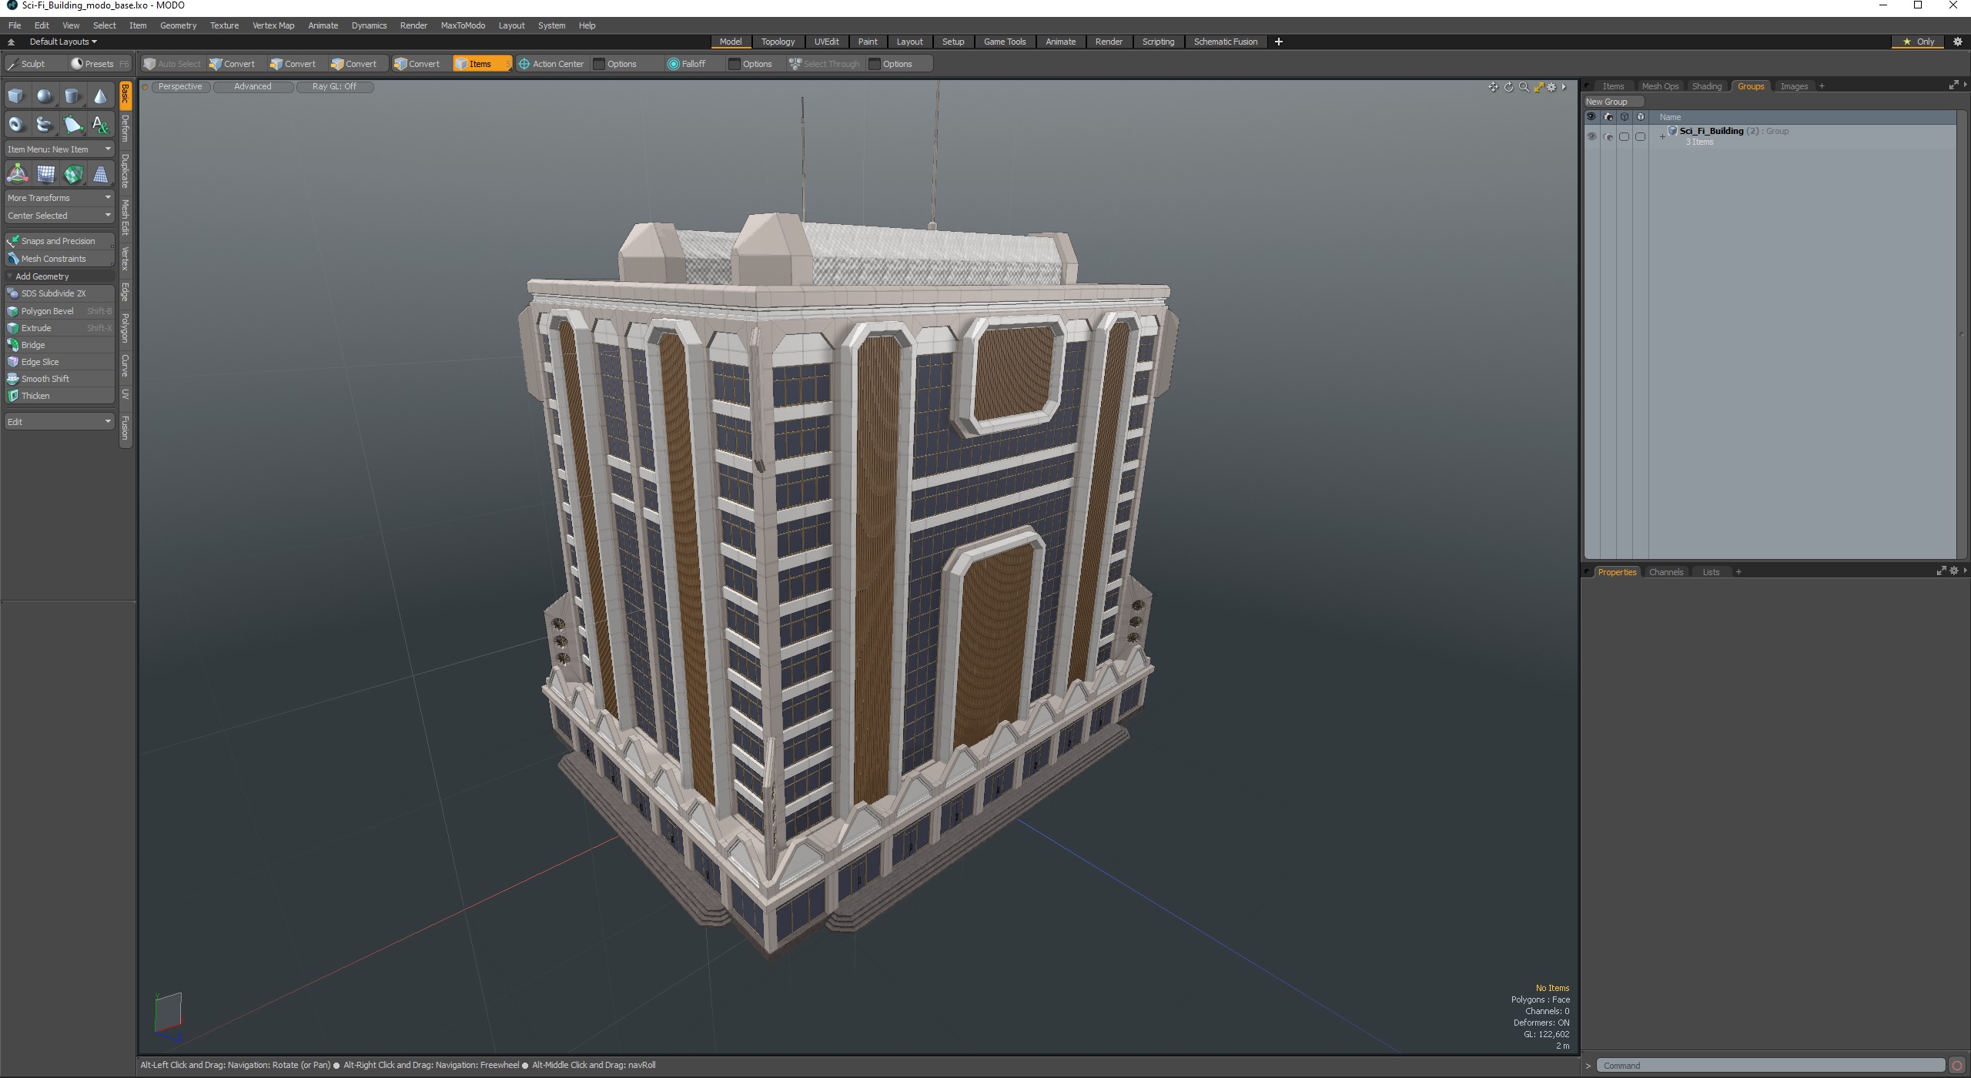Enable Snaps and Precision option

click(x=59, y=240)
